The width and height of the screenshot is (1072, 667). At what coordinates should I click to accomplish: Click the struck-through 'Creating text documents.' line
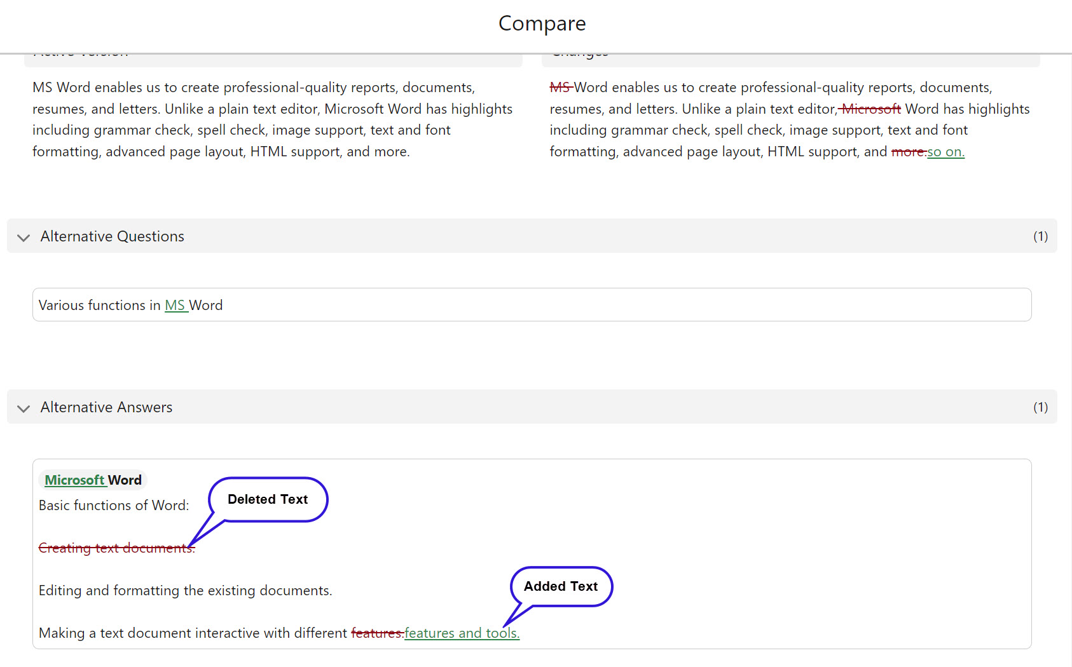coord(117,548)
